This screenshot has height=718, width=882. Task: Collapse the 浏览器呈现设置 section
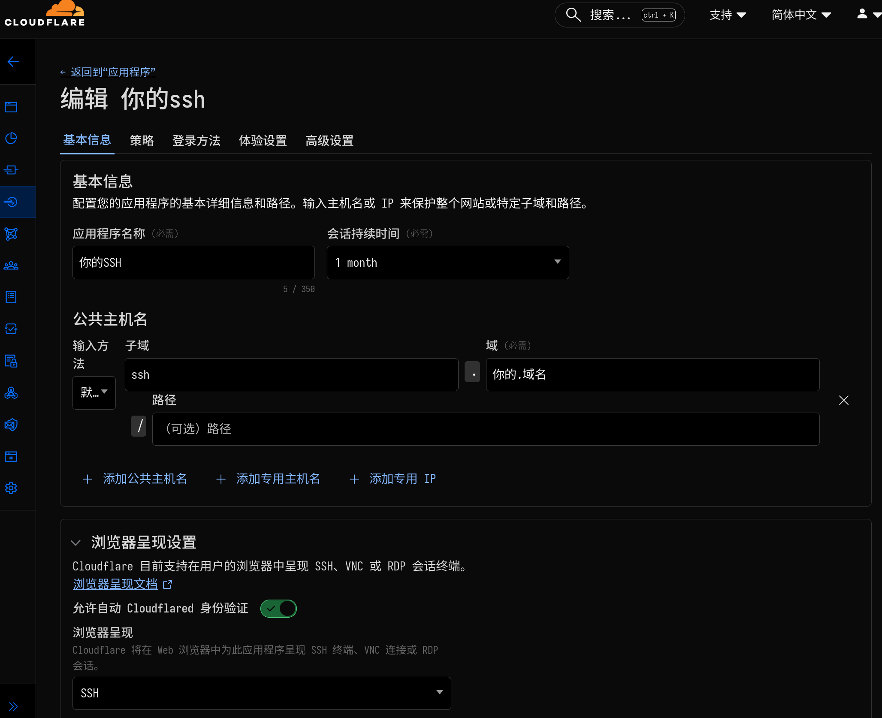coord(76,543)
